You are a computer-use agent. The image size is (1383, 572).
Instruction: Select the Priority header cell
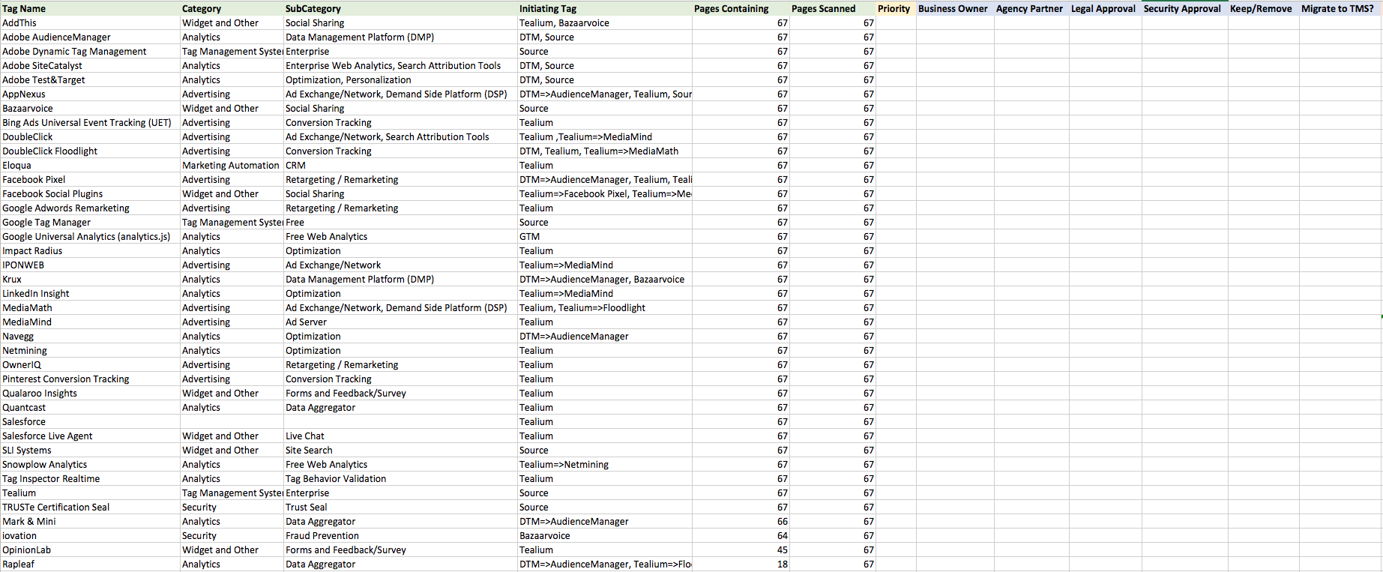click(x=896, y=8)
